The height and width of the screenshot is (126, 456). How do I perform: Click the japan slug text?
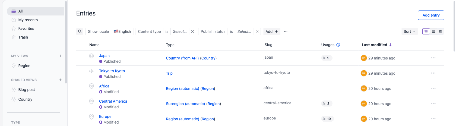coord(268,57)
